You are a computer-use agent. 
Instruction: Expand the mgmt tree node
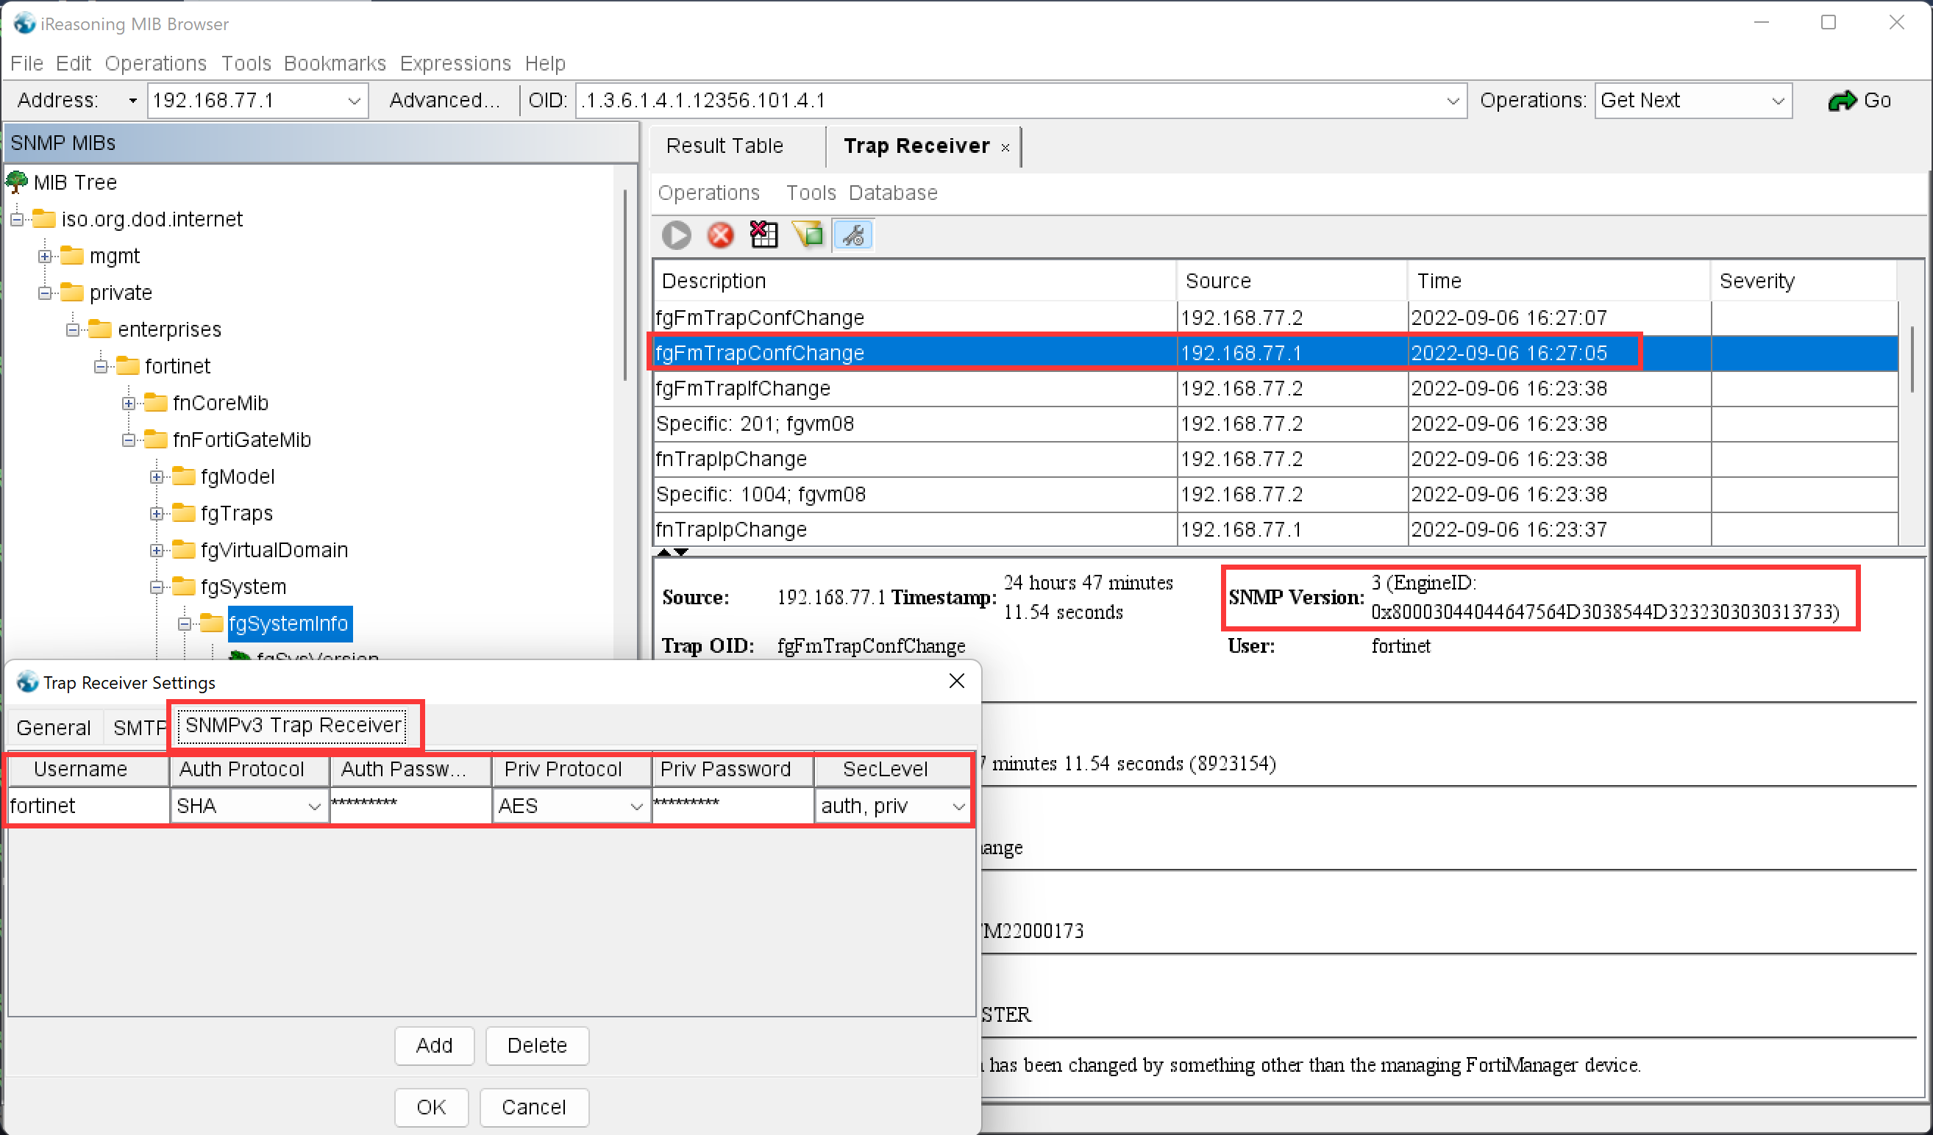click(x=46, y=256)
